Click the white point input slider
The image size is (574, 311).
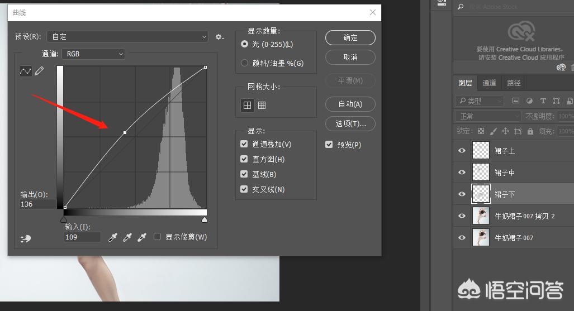click(205, 219)
